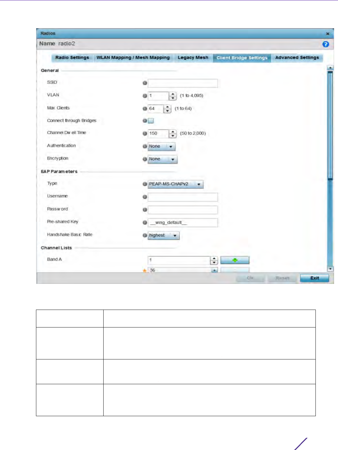Image resolution: width=338 pixels, height=450 pixels.
Task: Open the Authentication dropdown
Action: [161, 146]
